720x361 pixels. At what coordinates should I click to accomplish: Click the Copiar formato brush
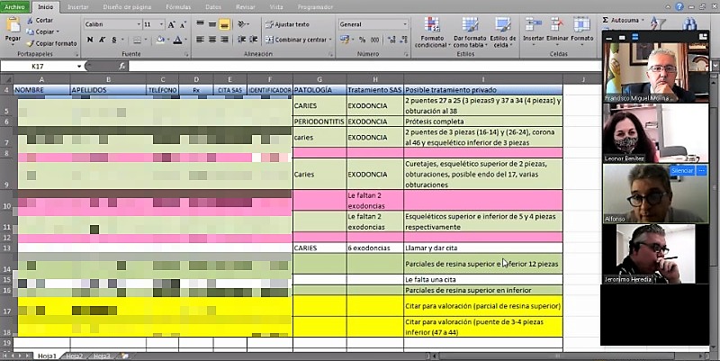click(49, 42)
